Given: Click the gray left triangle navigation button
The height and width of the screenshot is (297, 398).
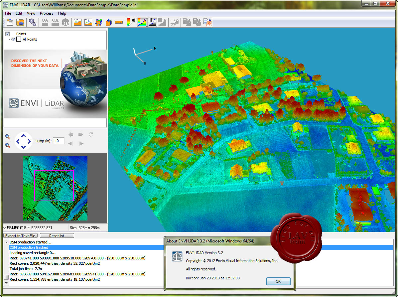Looking at the screenshot, I should 70,143.
